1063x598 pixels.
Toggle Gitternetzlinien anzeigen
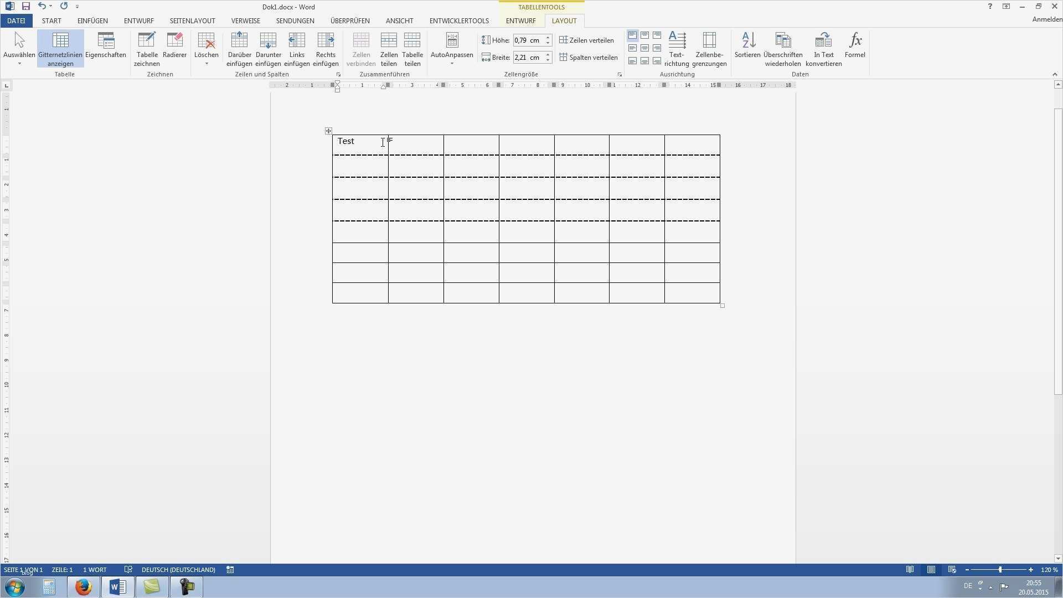(x=60, y=49)
